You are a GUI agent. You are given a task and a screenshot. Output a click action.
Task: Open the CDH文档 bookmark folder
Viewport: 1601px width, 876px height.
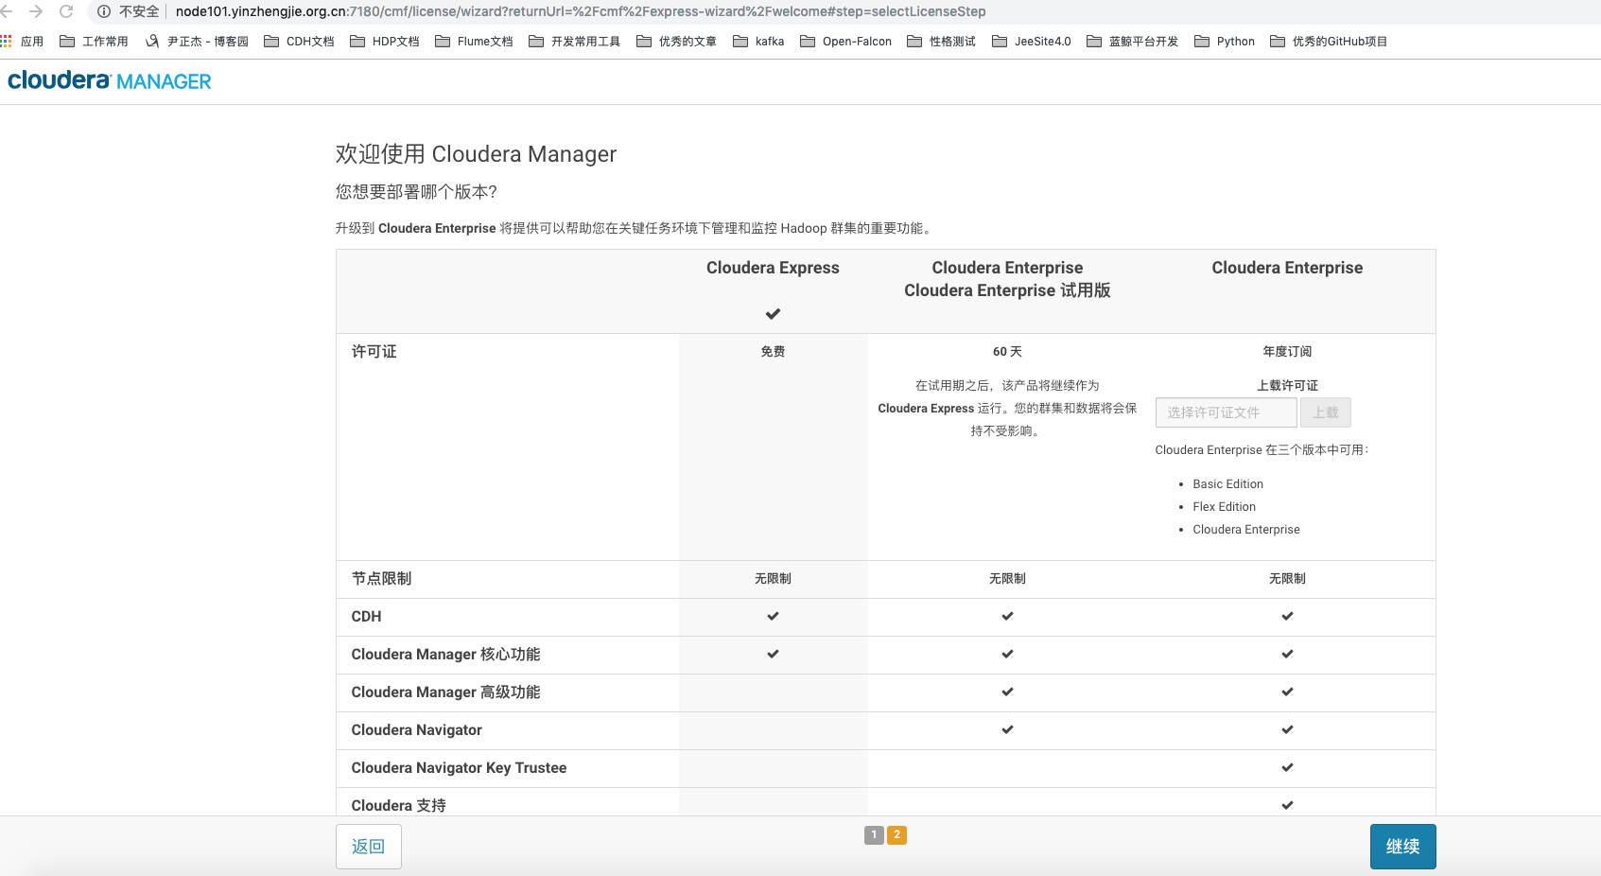click(299, 42)
